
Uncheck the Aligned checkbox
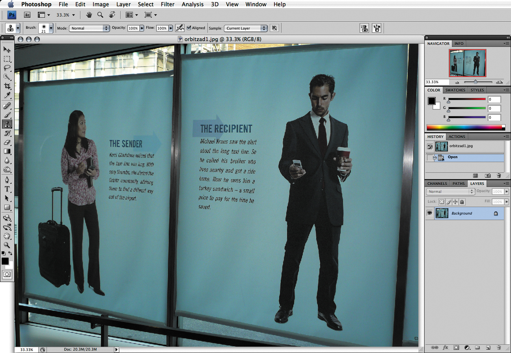pyautogui.click(x=189, y=28)
